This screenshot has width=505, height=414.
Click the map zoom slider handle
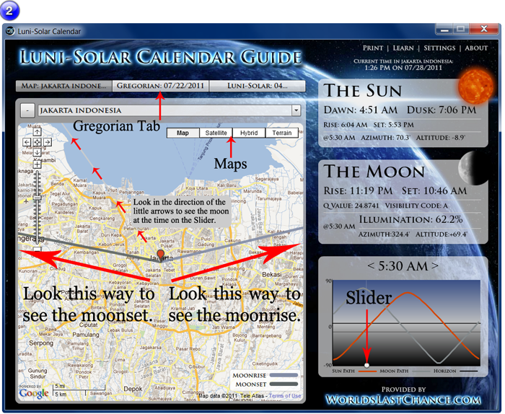coord(38,198)
